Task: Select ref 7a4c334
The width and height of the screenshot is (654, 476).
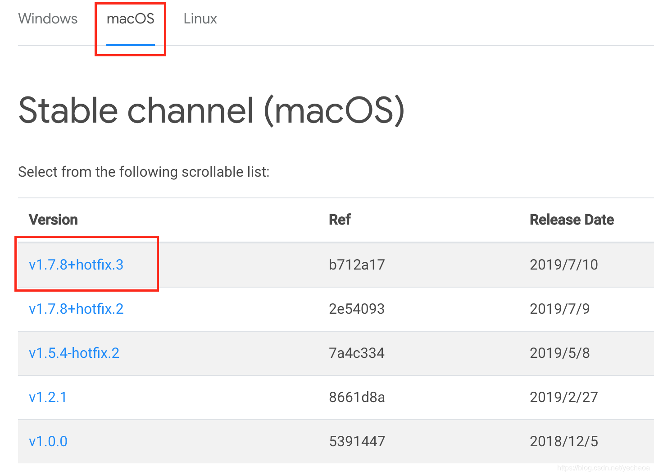Action: click(x=357, y=353)
